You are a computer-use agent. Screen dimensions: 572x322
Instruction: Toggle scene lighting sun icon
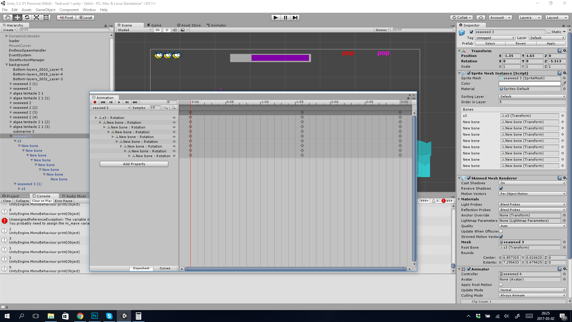[x=167, y=30]
